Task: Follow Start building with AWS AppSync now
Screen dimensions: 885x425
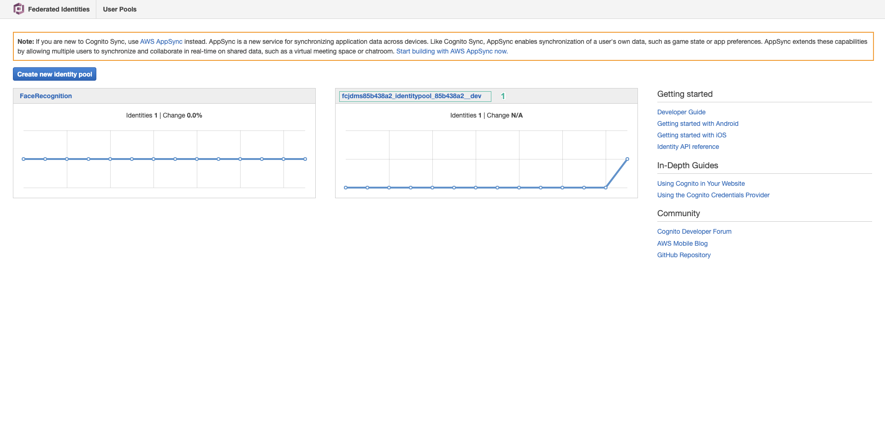Action: tap(452, 51)
